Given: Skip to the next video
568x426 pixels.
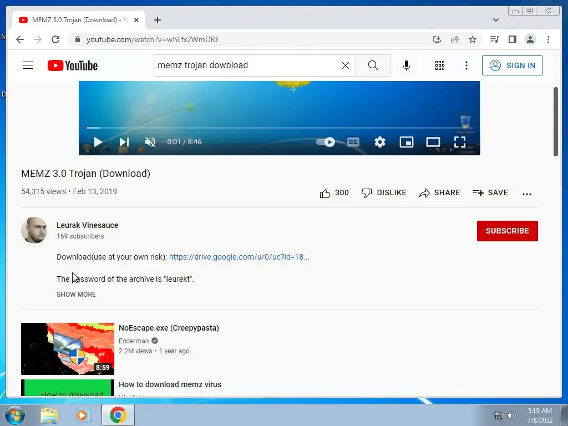Looking at the screenshot, I should point(124,142).
